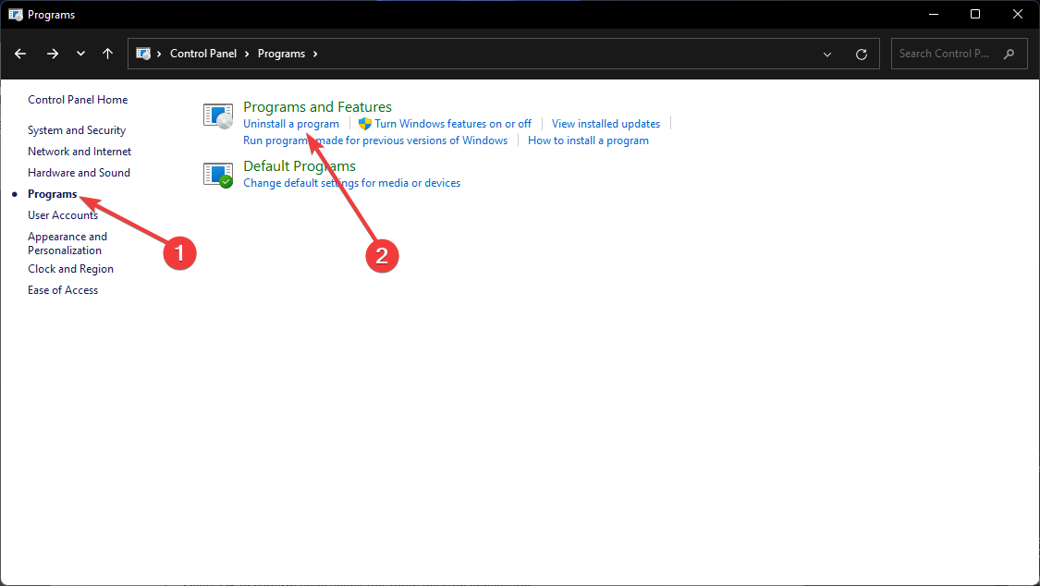The width and height of the screenshot is (1040, 586).
Task: Open User Accounts category
Action: point(63,215)
